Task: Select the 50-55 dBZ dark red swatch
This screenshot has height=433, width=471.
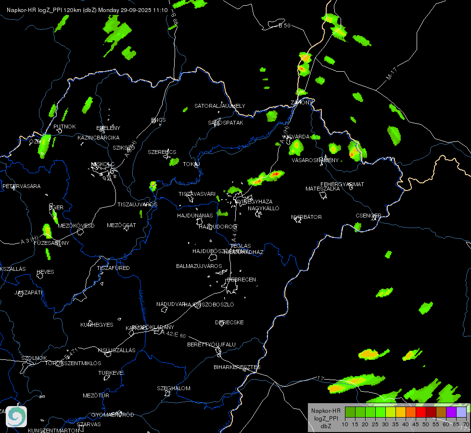Action: [x=431, y=412]
